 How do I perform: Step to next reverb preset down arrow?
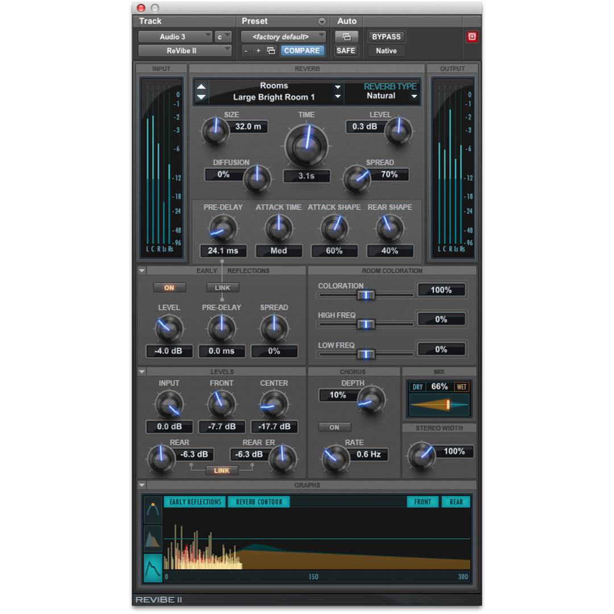pyautogui.click(x=201, y=97)
